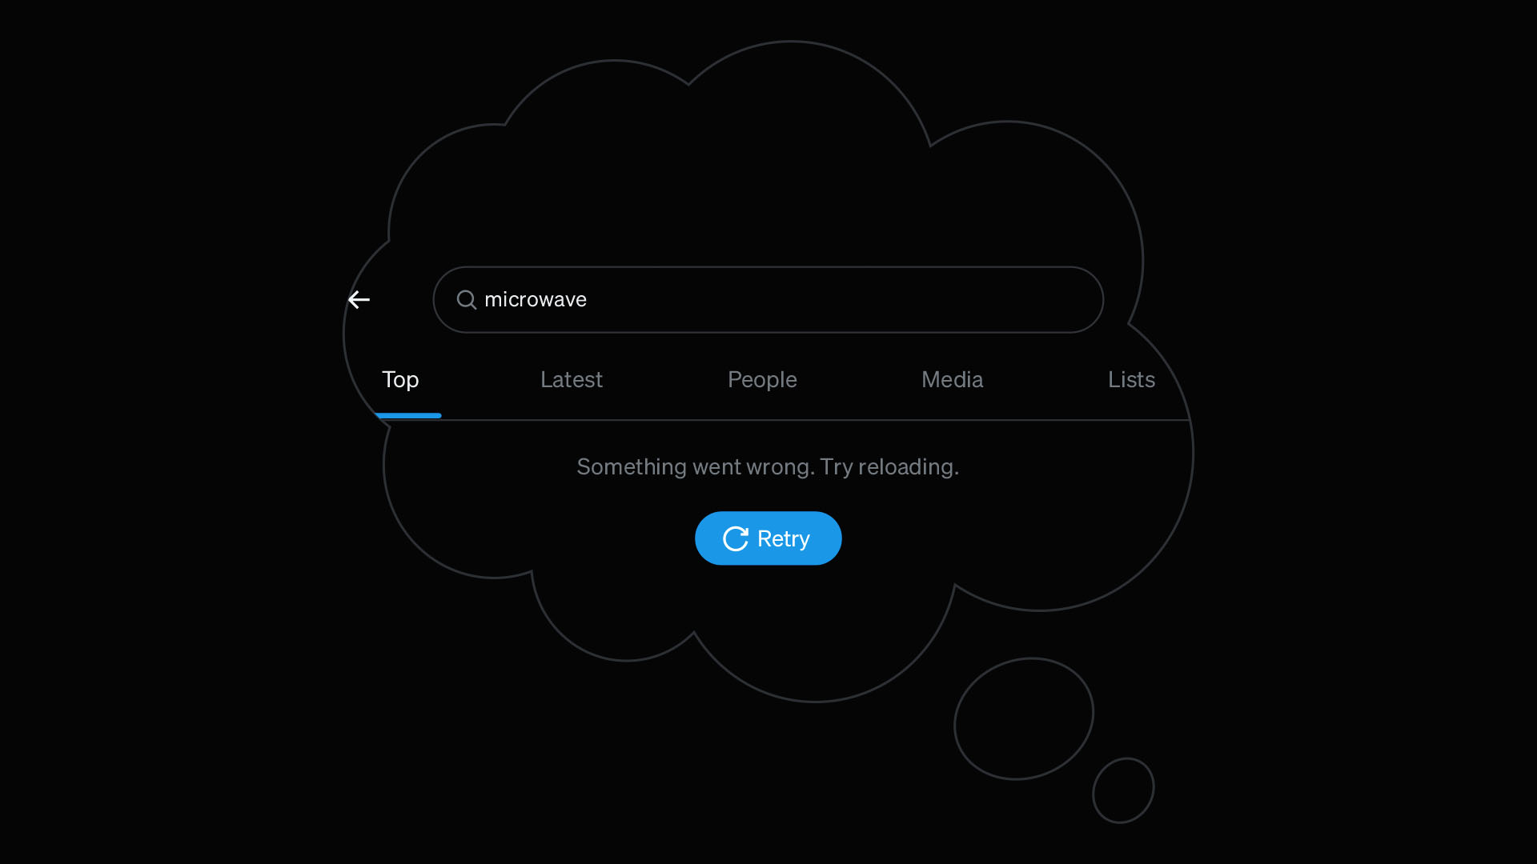Place cursor on the word microwave
The width and height of the screenshot is (1537, 864).
[536, 299]
